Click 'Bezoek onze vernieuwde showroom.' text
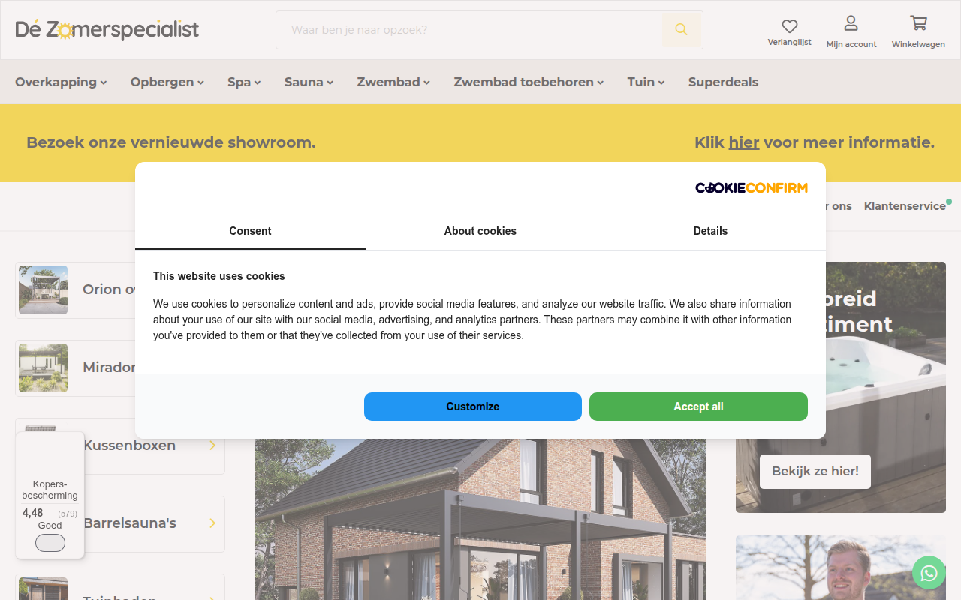The width and height of the screenshot is (961, 600). pos(171,142)
